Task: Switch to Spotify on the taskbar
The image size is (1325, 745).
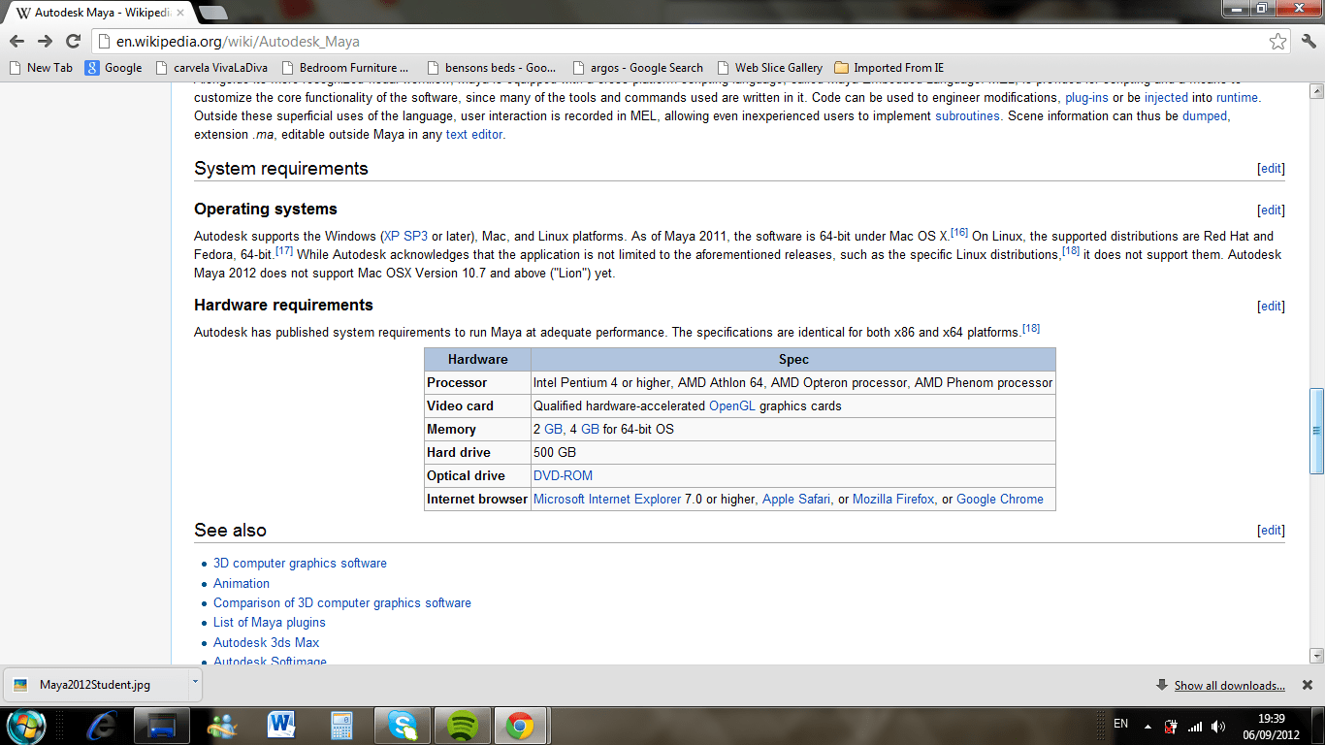Action: click(x=463, y=725)
